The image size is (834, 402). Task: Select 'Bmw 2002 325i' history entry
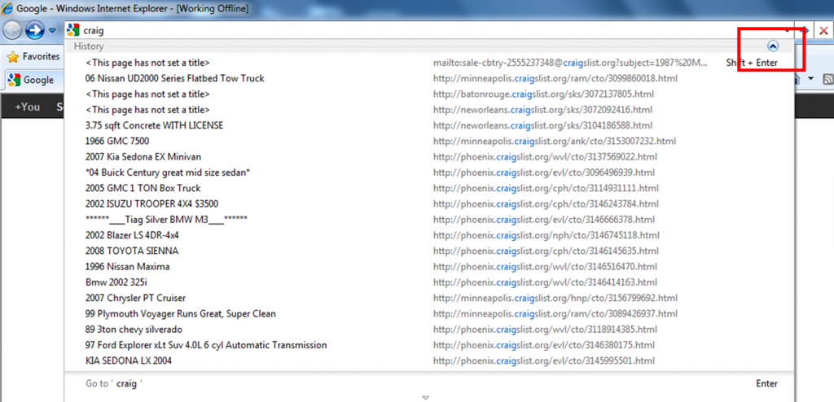428,282
